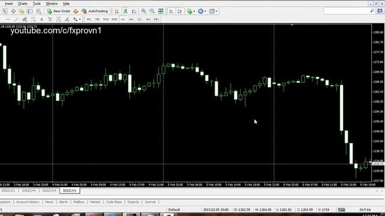Image resolution: width=385 pixels, height=216 pixels.
Task: Toggle chart auto scroll icon
Action: point(171,11)
